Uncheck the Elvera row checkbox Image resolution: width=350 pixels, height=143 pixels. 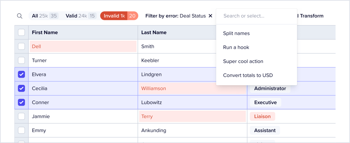(22, 75)
